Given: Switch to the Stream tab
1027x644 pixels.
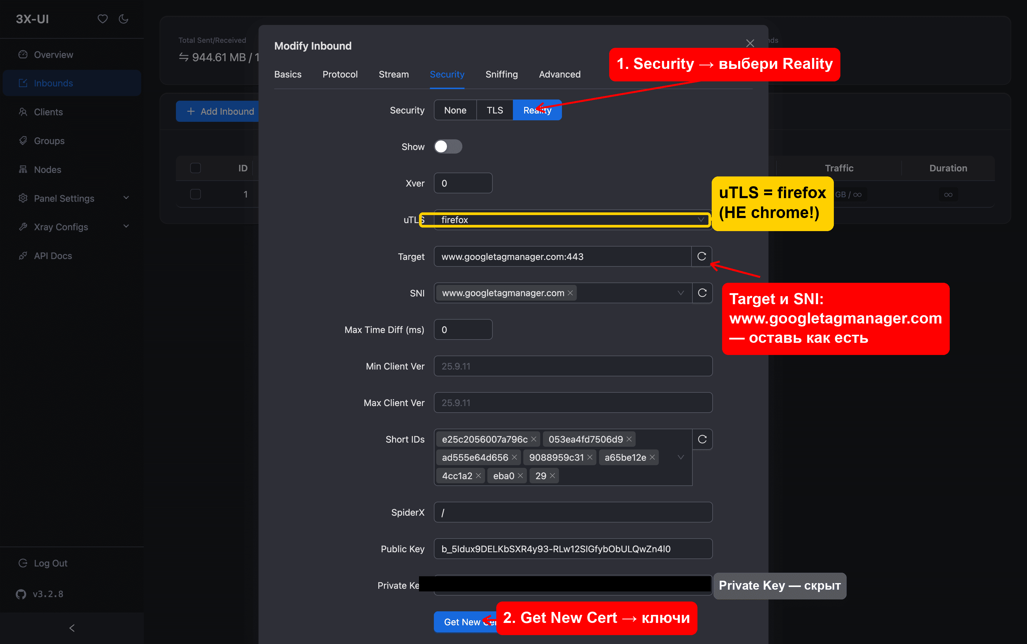Looking at the screenshot, I should 393,74.
